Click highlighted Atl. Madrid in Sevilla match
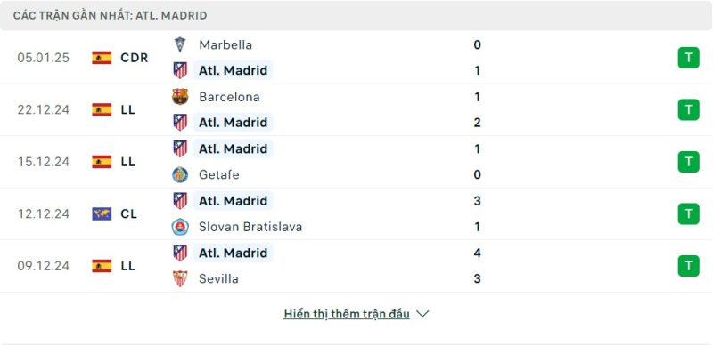Screen dimensions: 713x345 [234, 253]
